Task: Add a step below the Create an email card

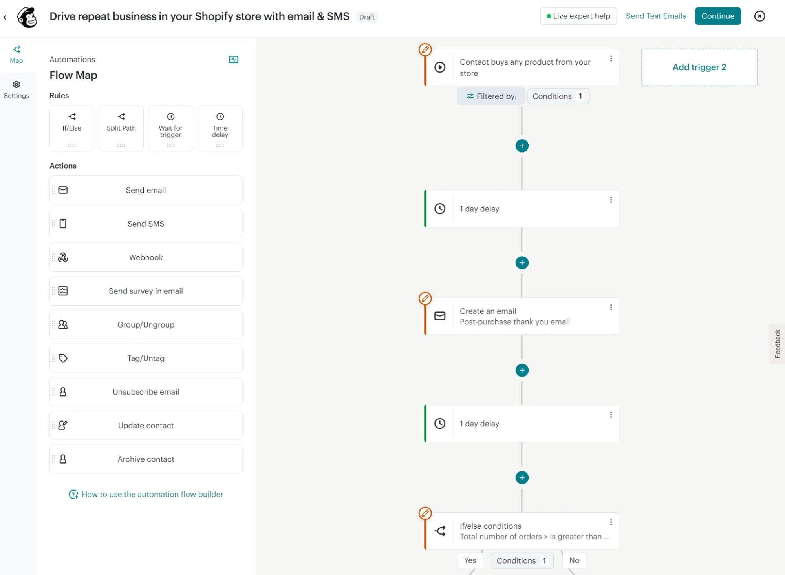Action: tap(522, 370)
